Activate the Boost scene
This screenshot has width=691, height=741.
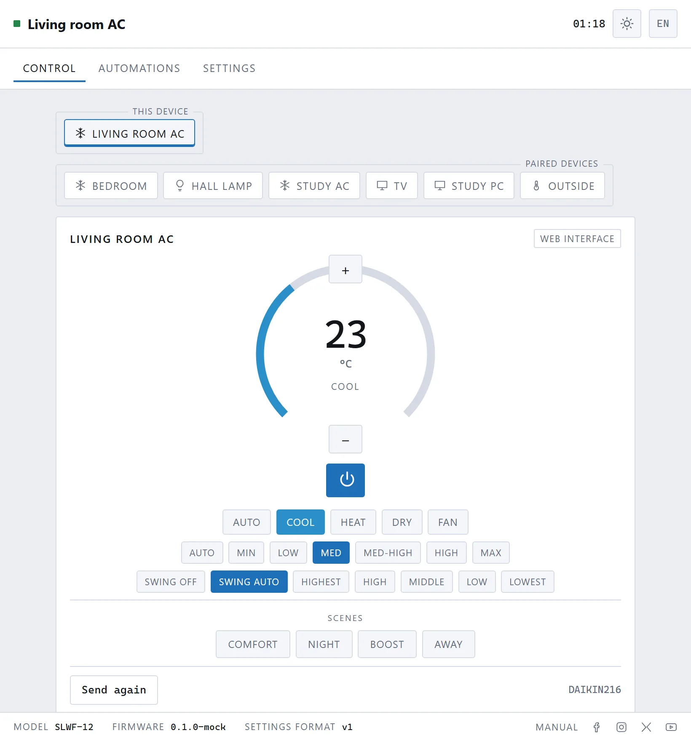(387, 644)
